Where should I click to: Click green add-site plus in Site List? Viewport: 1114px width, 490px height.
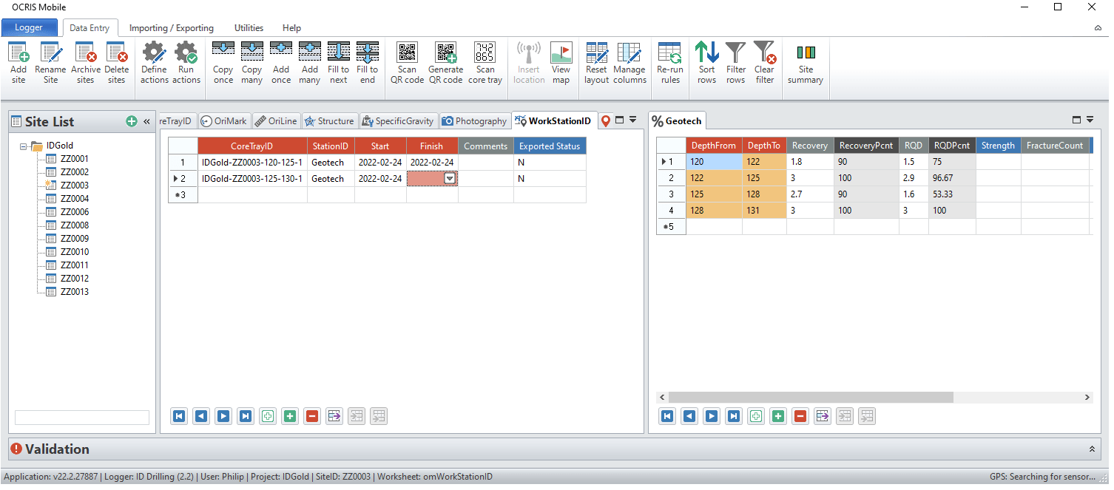coord(132,122)
